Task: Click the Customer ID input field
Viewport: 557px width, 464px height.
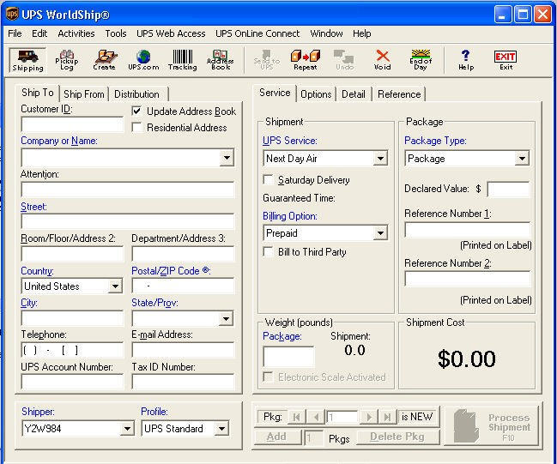Action: [x=72, y=124]
